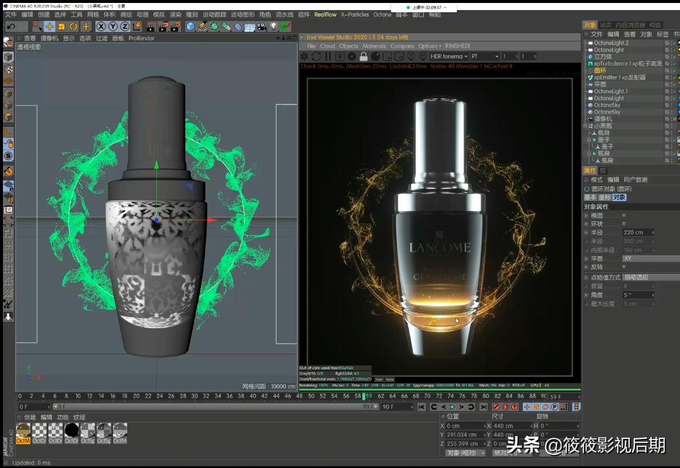The height and width of the screenshot is (468, 680).
Task: Select the Rotate tool in the top toolbar
Action: coord(73,26)
